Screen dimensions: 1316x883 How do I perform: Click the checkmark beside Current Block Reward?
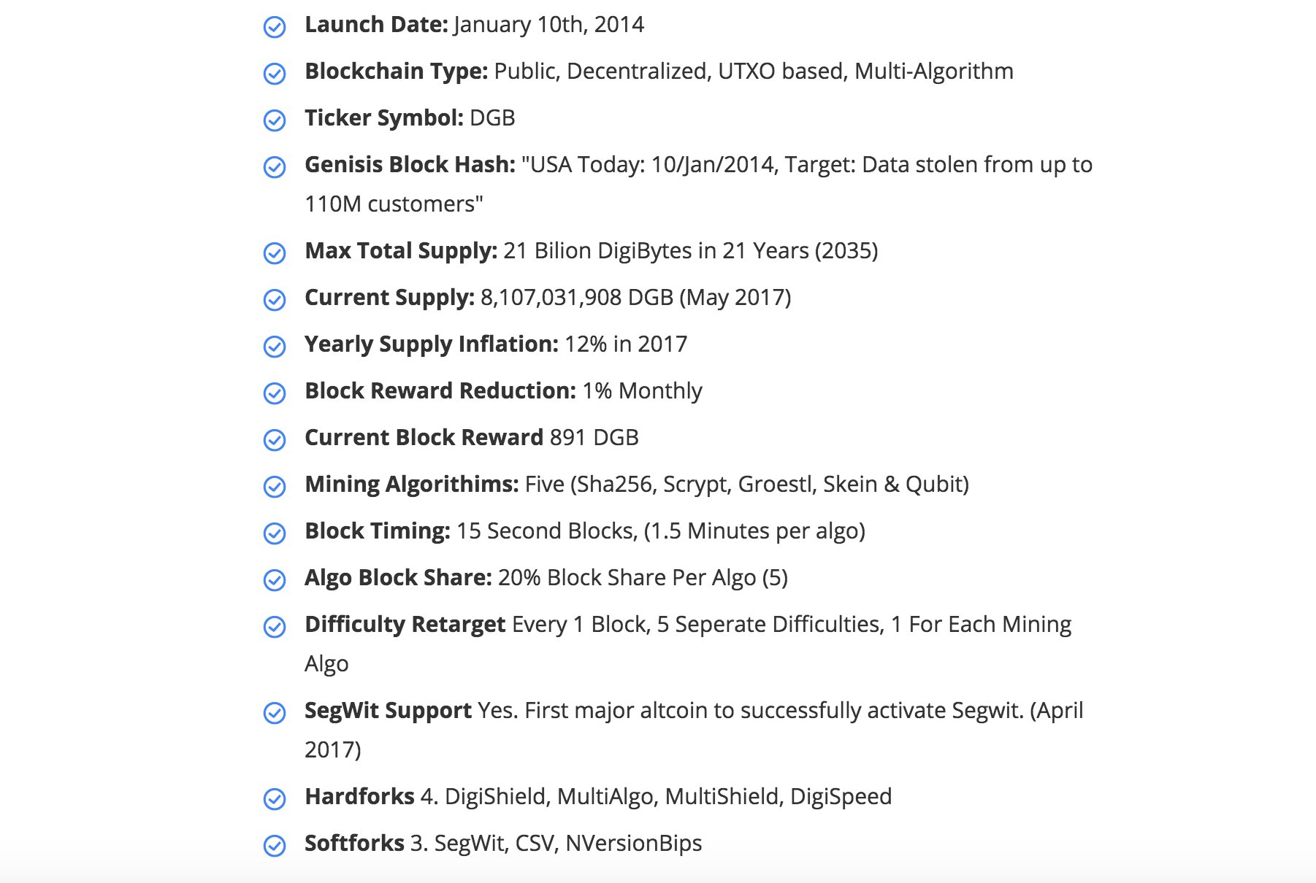[275, 440]
